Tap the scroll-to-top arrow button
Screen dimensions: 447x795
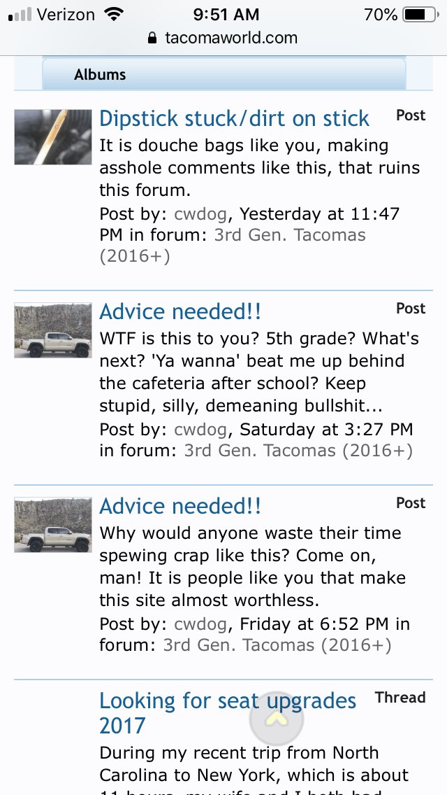coord(277,719)
